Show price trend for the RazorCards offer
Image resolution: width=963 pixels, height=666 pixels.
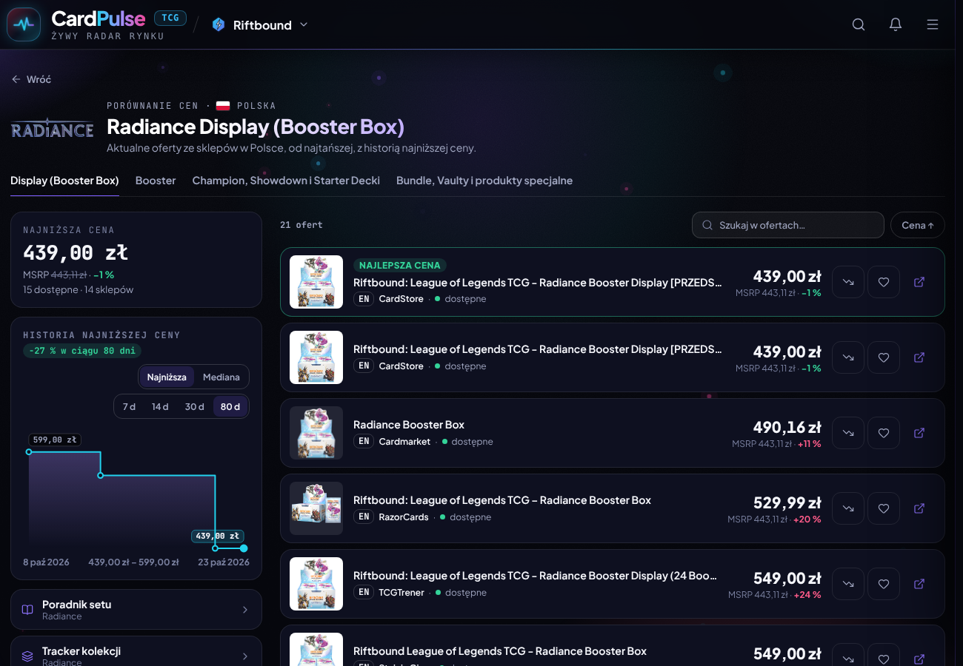(x=848, y=508)
